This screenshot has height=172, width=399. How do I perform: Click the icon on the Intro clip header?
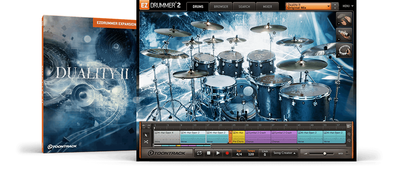156,133
